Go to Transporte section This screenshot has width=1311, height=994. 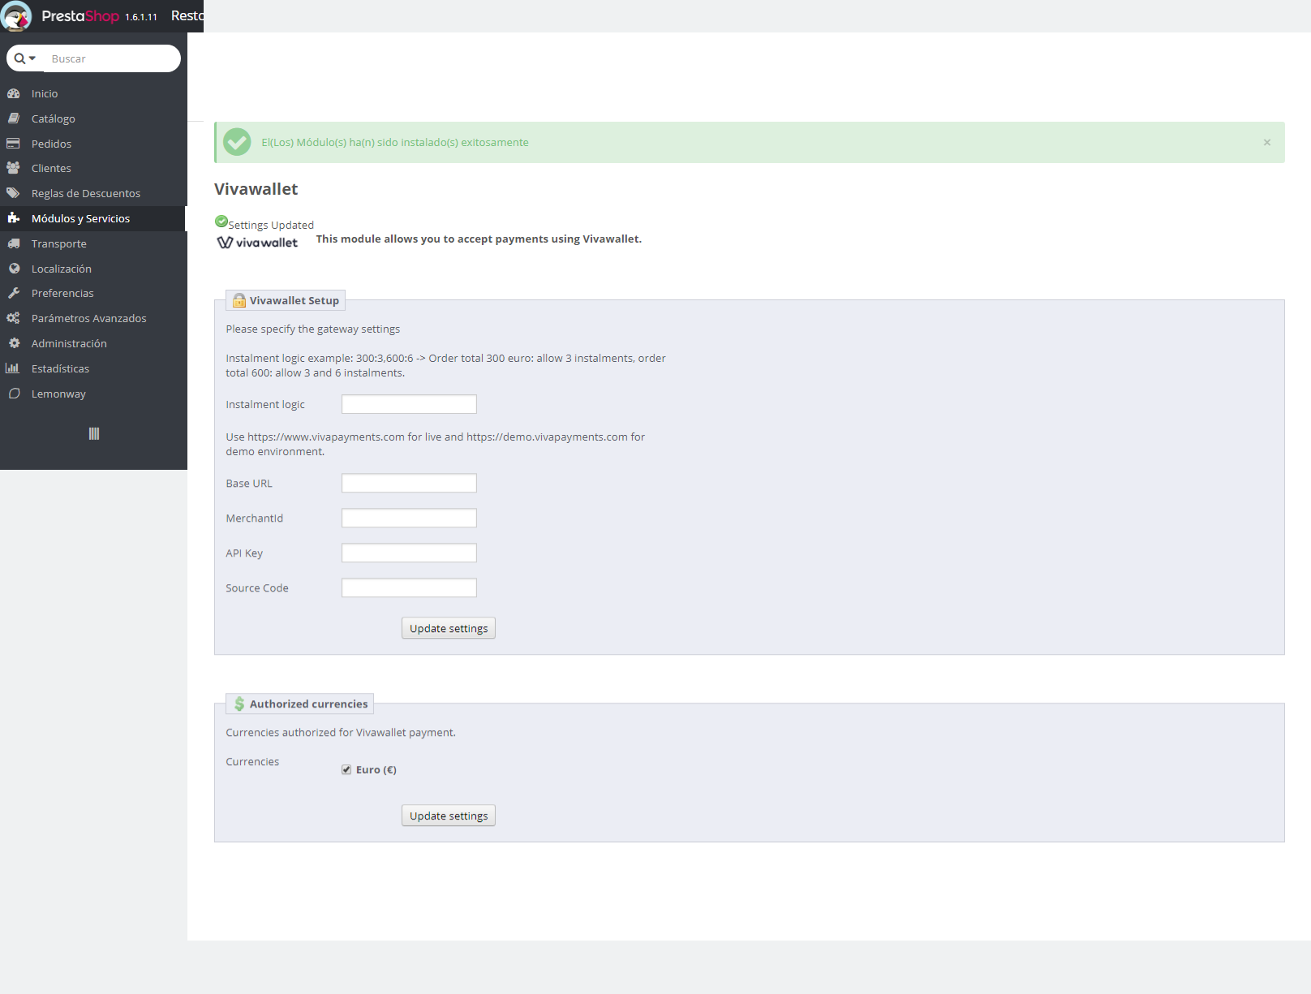pos(93,243)
